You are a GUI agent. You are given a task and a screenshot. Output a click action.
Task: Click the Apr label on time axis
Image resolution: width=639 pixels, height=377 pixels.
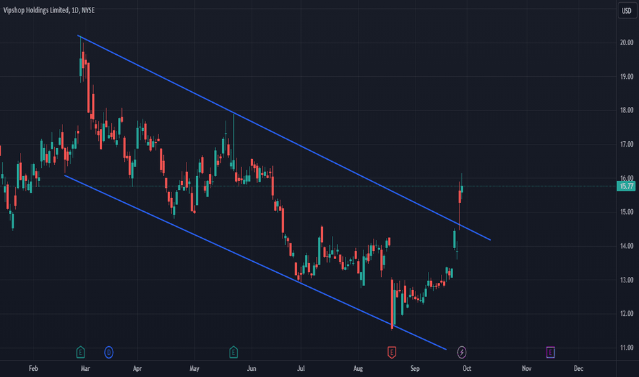137,369
